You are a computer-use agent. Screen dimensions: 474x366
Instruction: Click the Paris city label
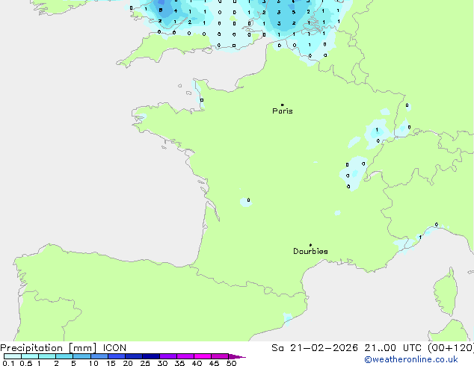point(283,111)
